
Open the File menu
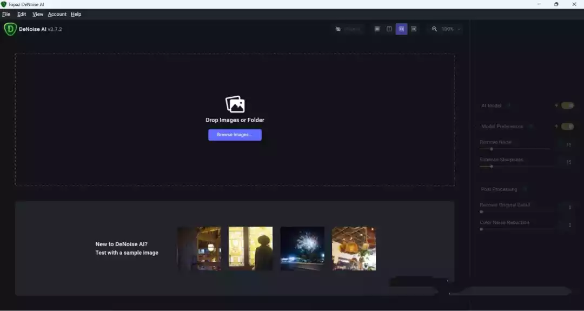click(6, 14)
